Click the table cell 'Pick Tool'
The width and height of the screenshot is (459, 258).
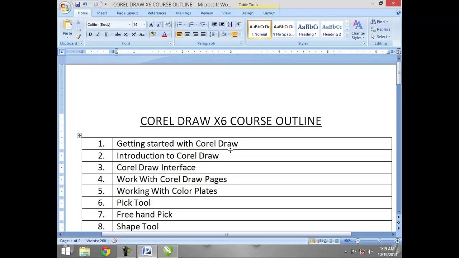click(x=252, y=203)
